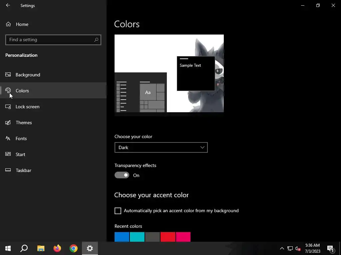Click the network icon in system tray
Image resolution: width=341 pixels, height=255 pixels.
click(290, 248)
